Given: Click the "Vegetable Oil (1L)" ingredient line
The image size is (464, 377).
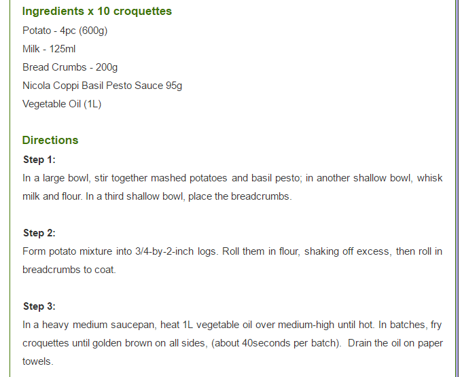Looking at the screenshot, I should click(x=62, y=104).
